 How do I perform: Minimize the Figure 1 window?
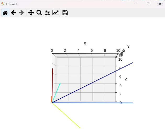coord(136,4)
